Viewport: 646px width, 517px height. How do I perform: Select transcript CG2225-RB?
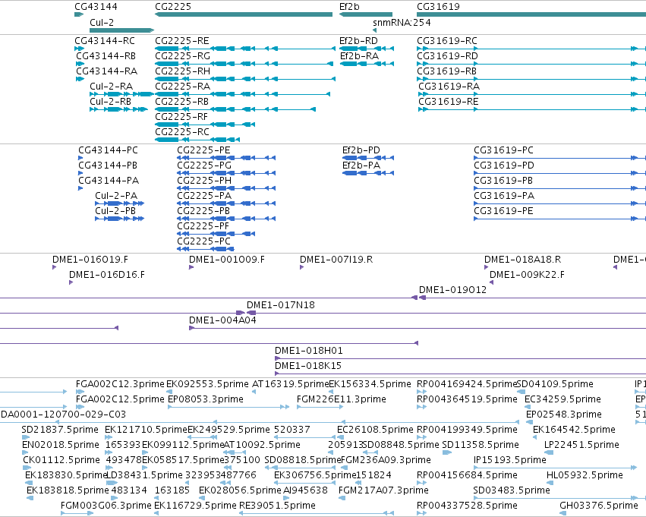click(x=181, y=102)
